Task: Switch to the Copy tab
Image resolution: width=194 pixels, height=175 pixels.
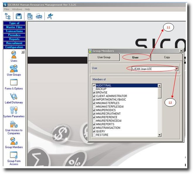Action: coord(167,57)
